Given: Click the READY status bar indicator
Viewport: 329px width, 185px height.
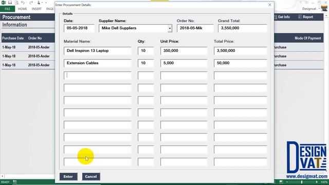Looking at the screenshot, I should 5,182.
